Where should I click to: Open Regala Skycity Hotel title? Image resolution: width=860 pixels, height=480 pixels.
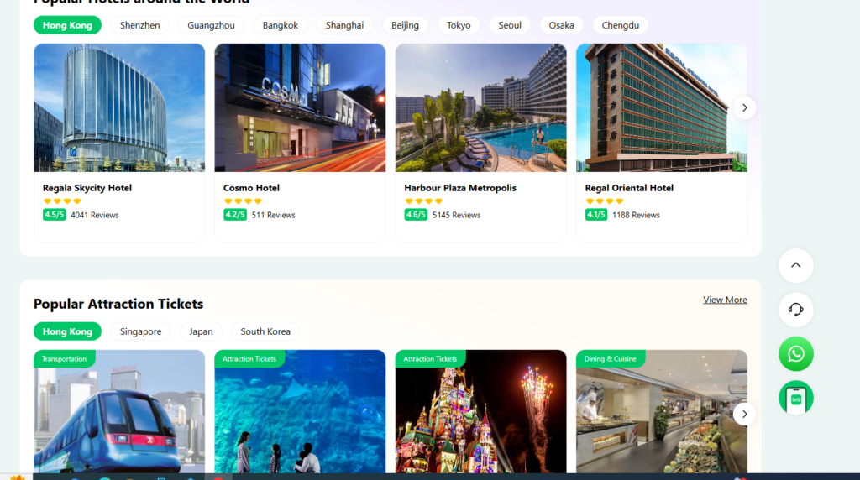(87, 188)
